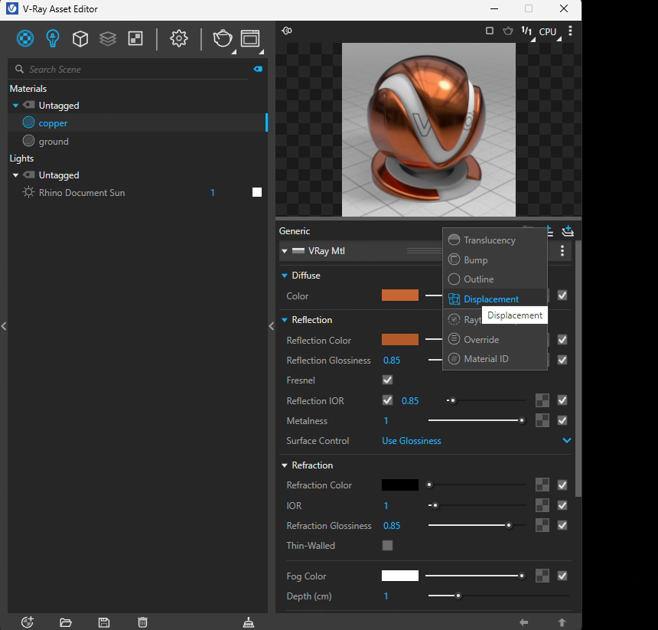Collapse the Diffuse section
The image size is (658, 630).
pyautogui.click(x=285, y=276)
